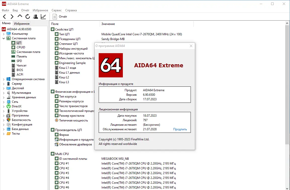The height and width of the screenshot is (190, 290).
Task: Switch to the Избранное sidebar tab
Action: point(22,24)
